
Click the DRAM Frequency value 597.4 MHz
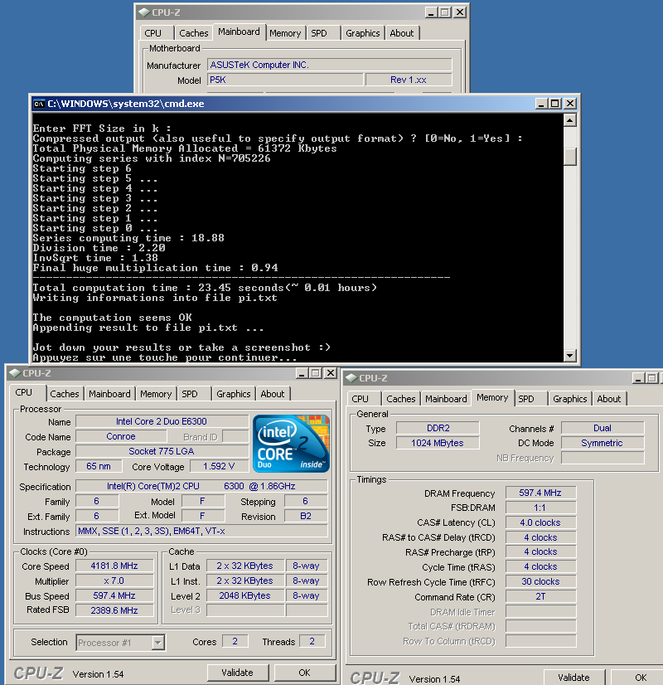541,493
